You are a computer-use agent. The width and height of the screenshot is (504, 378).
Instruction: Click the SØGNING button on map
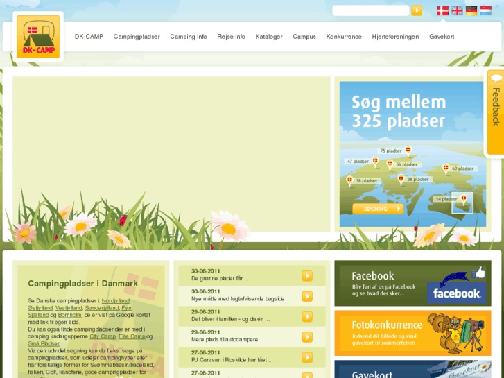coord(378,209)
